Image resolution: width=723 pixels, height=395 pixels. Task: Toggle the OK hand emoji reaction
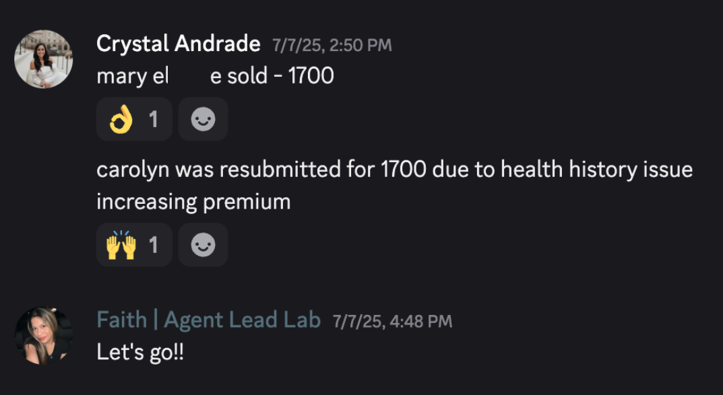tap(134, 119)
